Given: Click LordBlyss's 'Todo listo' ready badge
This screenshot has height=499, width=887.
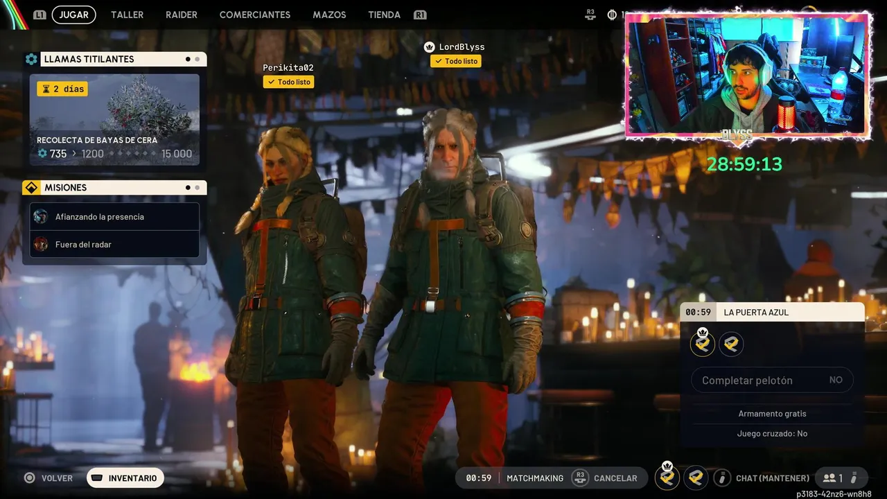Looking at the screenshot, I should pos(455,61).
